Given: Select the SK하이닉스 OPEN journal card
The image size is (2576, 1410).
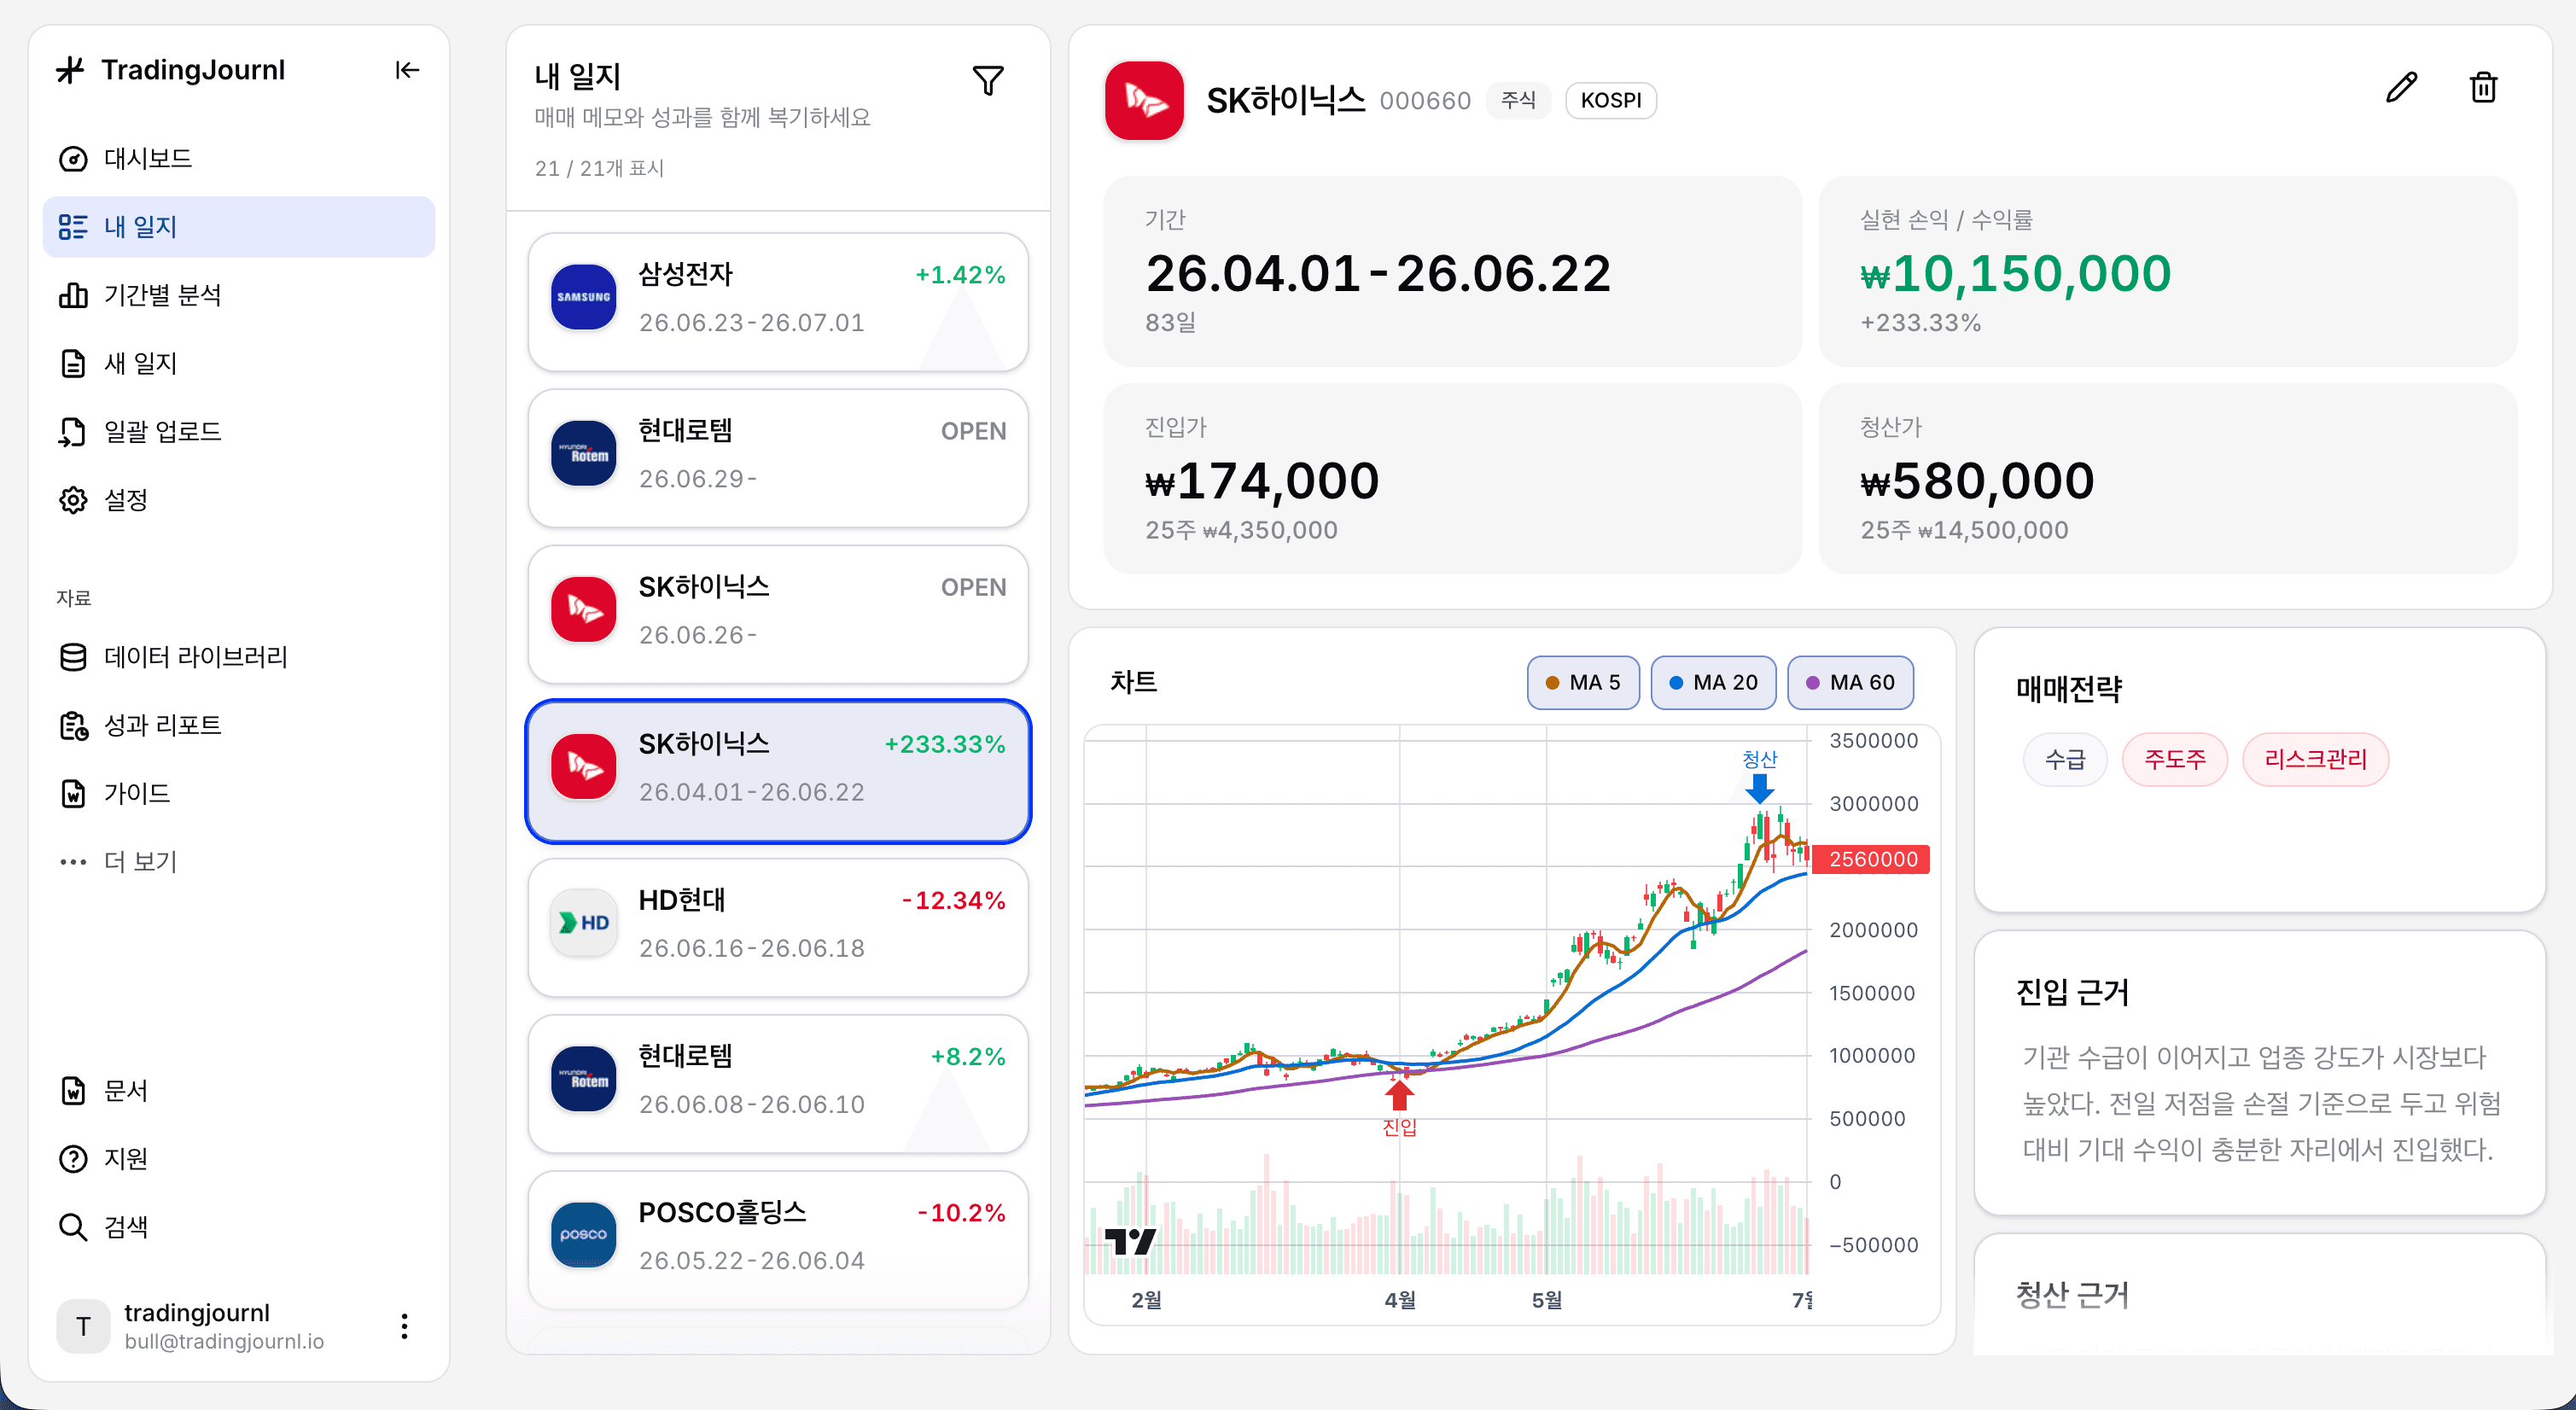Looking at the screenshot, I should point(778,614).
